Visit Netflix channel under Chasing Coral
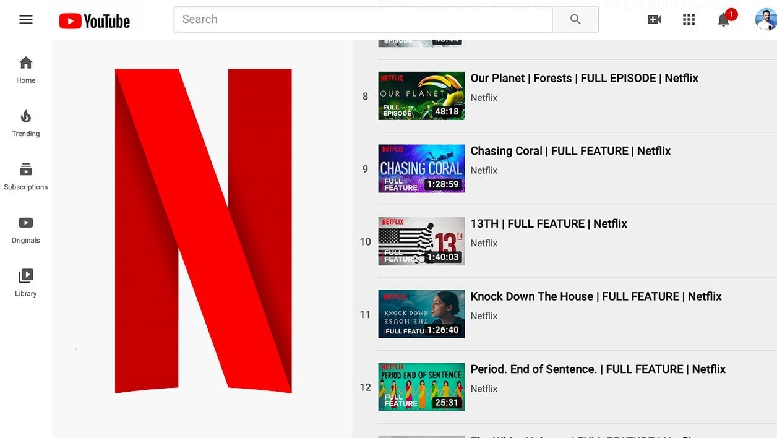 (484, 170)
